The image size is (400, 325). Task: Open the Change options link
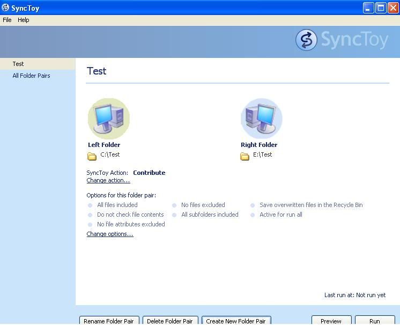(x=110, y=234)
